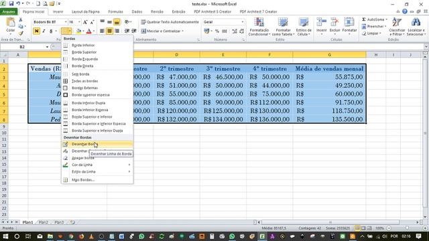Screen dimensions: 429x241
Task: Toggle align text right
Action: click(117, 31)
